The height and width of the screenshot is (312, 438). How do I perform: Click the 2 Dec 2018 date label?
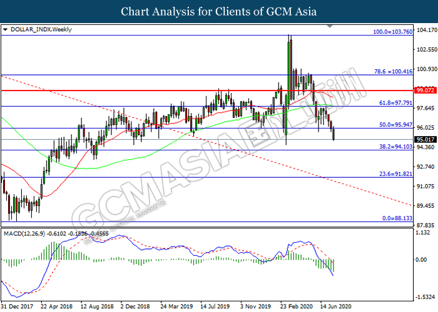(x=135, y=306)
